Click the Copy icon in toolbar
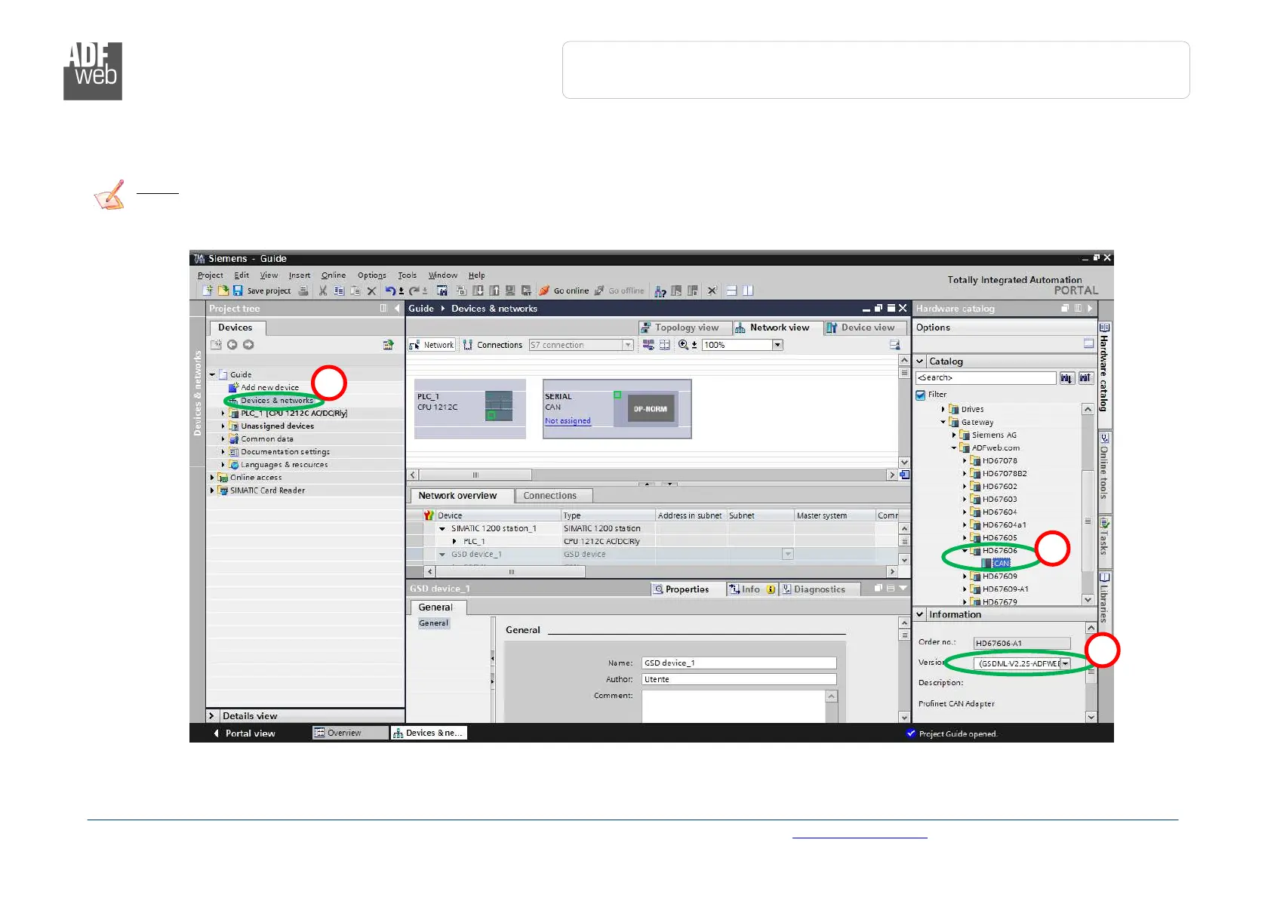Image resolution: width=1271 pixels, height=898 pixels. pyautogui.click(x=339, y=291)
